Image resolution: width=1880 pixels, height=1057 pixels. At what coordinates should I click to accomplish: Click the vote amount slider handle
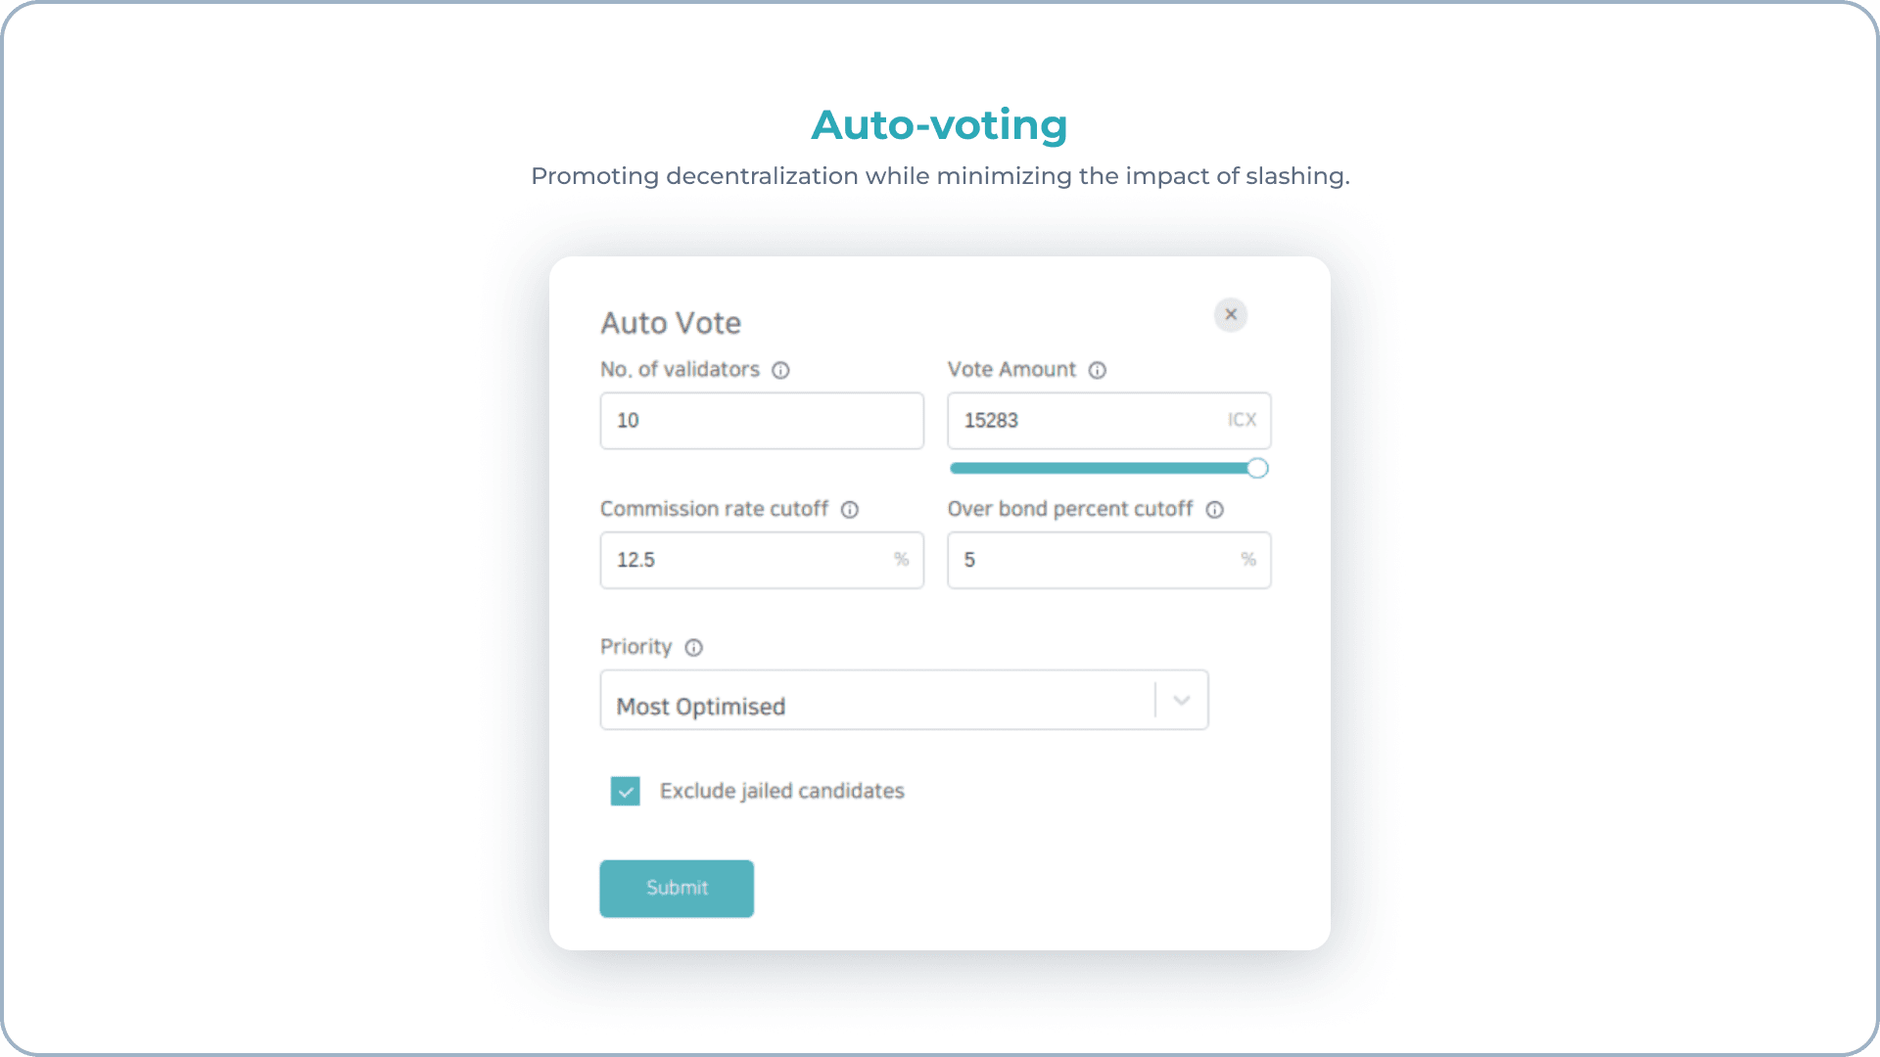(1257, 468)
